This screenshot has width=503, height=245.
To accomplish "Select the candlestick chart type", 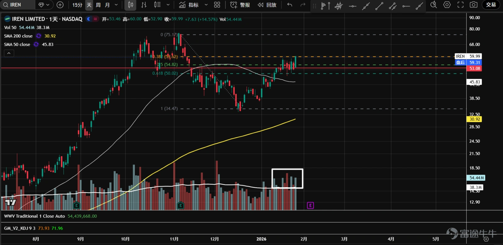I will (130, 5).
